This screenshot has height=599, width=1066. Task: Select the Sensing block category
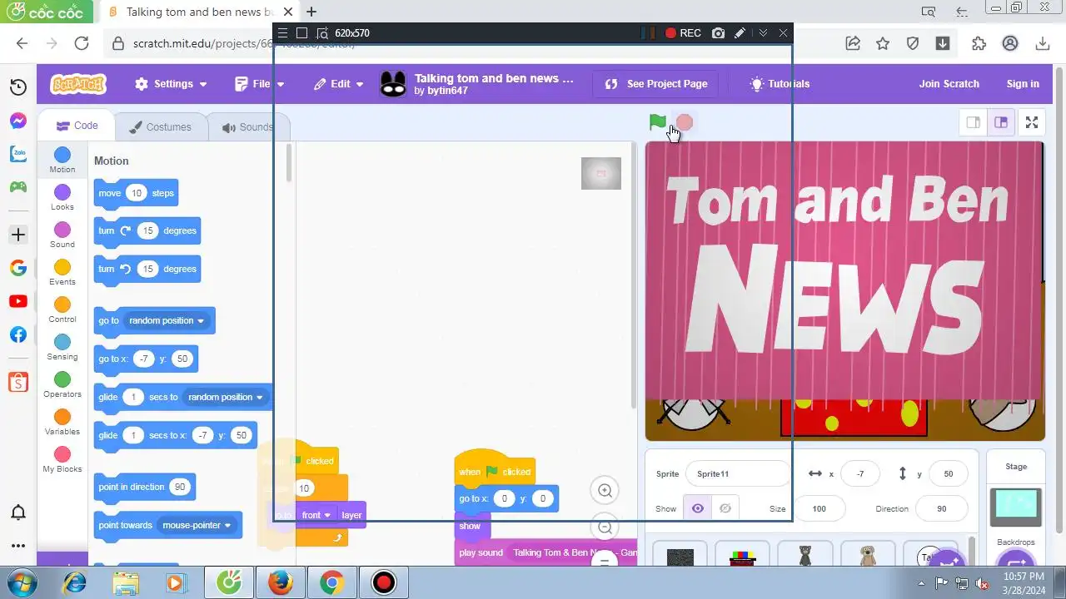pos(62,347)
